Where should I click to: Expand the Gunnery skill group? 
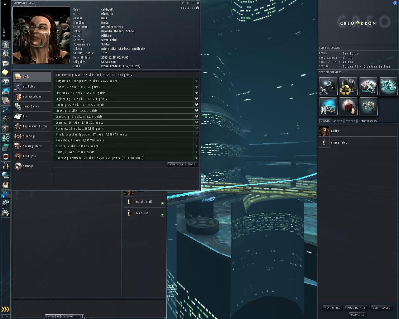pyautogui.click(x=196, y=105)
